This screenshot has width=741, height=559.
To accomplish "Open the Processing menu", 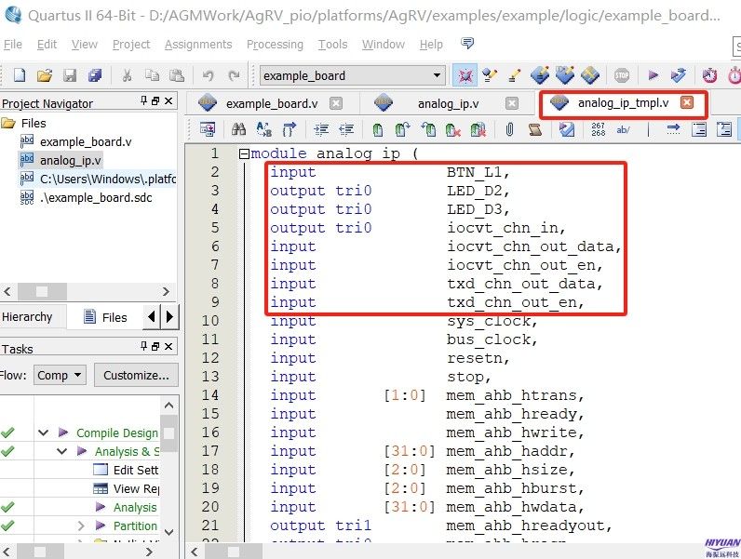I will click(275, 44).
